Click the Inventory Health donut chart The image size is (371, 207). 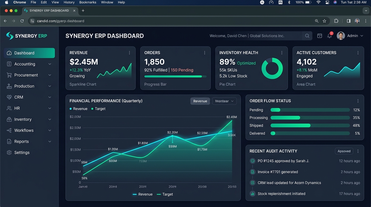pyautogui.click(x=272, y=68)
